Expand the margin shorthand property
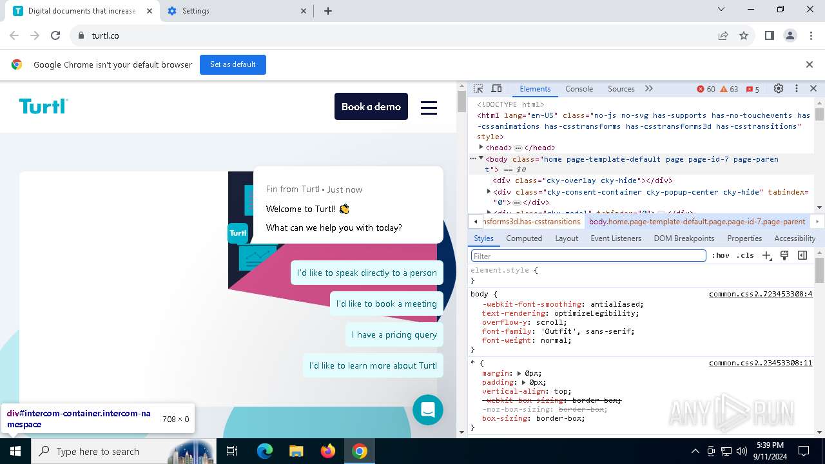825x464 pixels. (519, 373)
